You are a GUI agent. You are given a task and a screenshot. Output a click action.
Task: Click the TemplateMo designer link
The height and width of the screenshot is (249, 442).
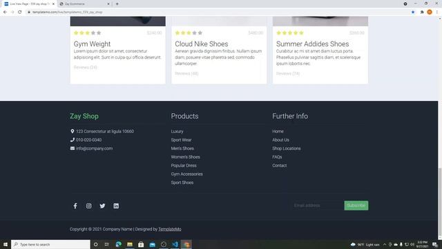pyautogui.click(x=170, y=229)
